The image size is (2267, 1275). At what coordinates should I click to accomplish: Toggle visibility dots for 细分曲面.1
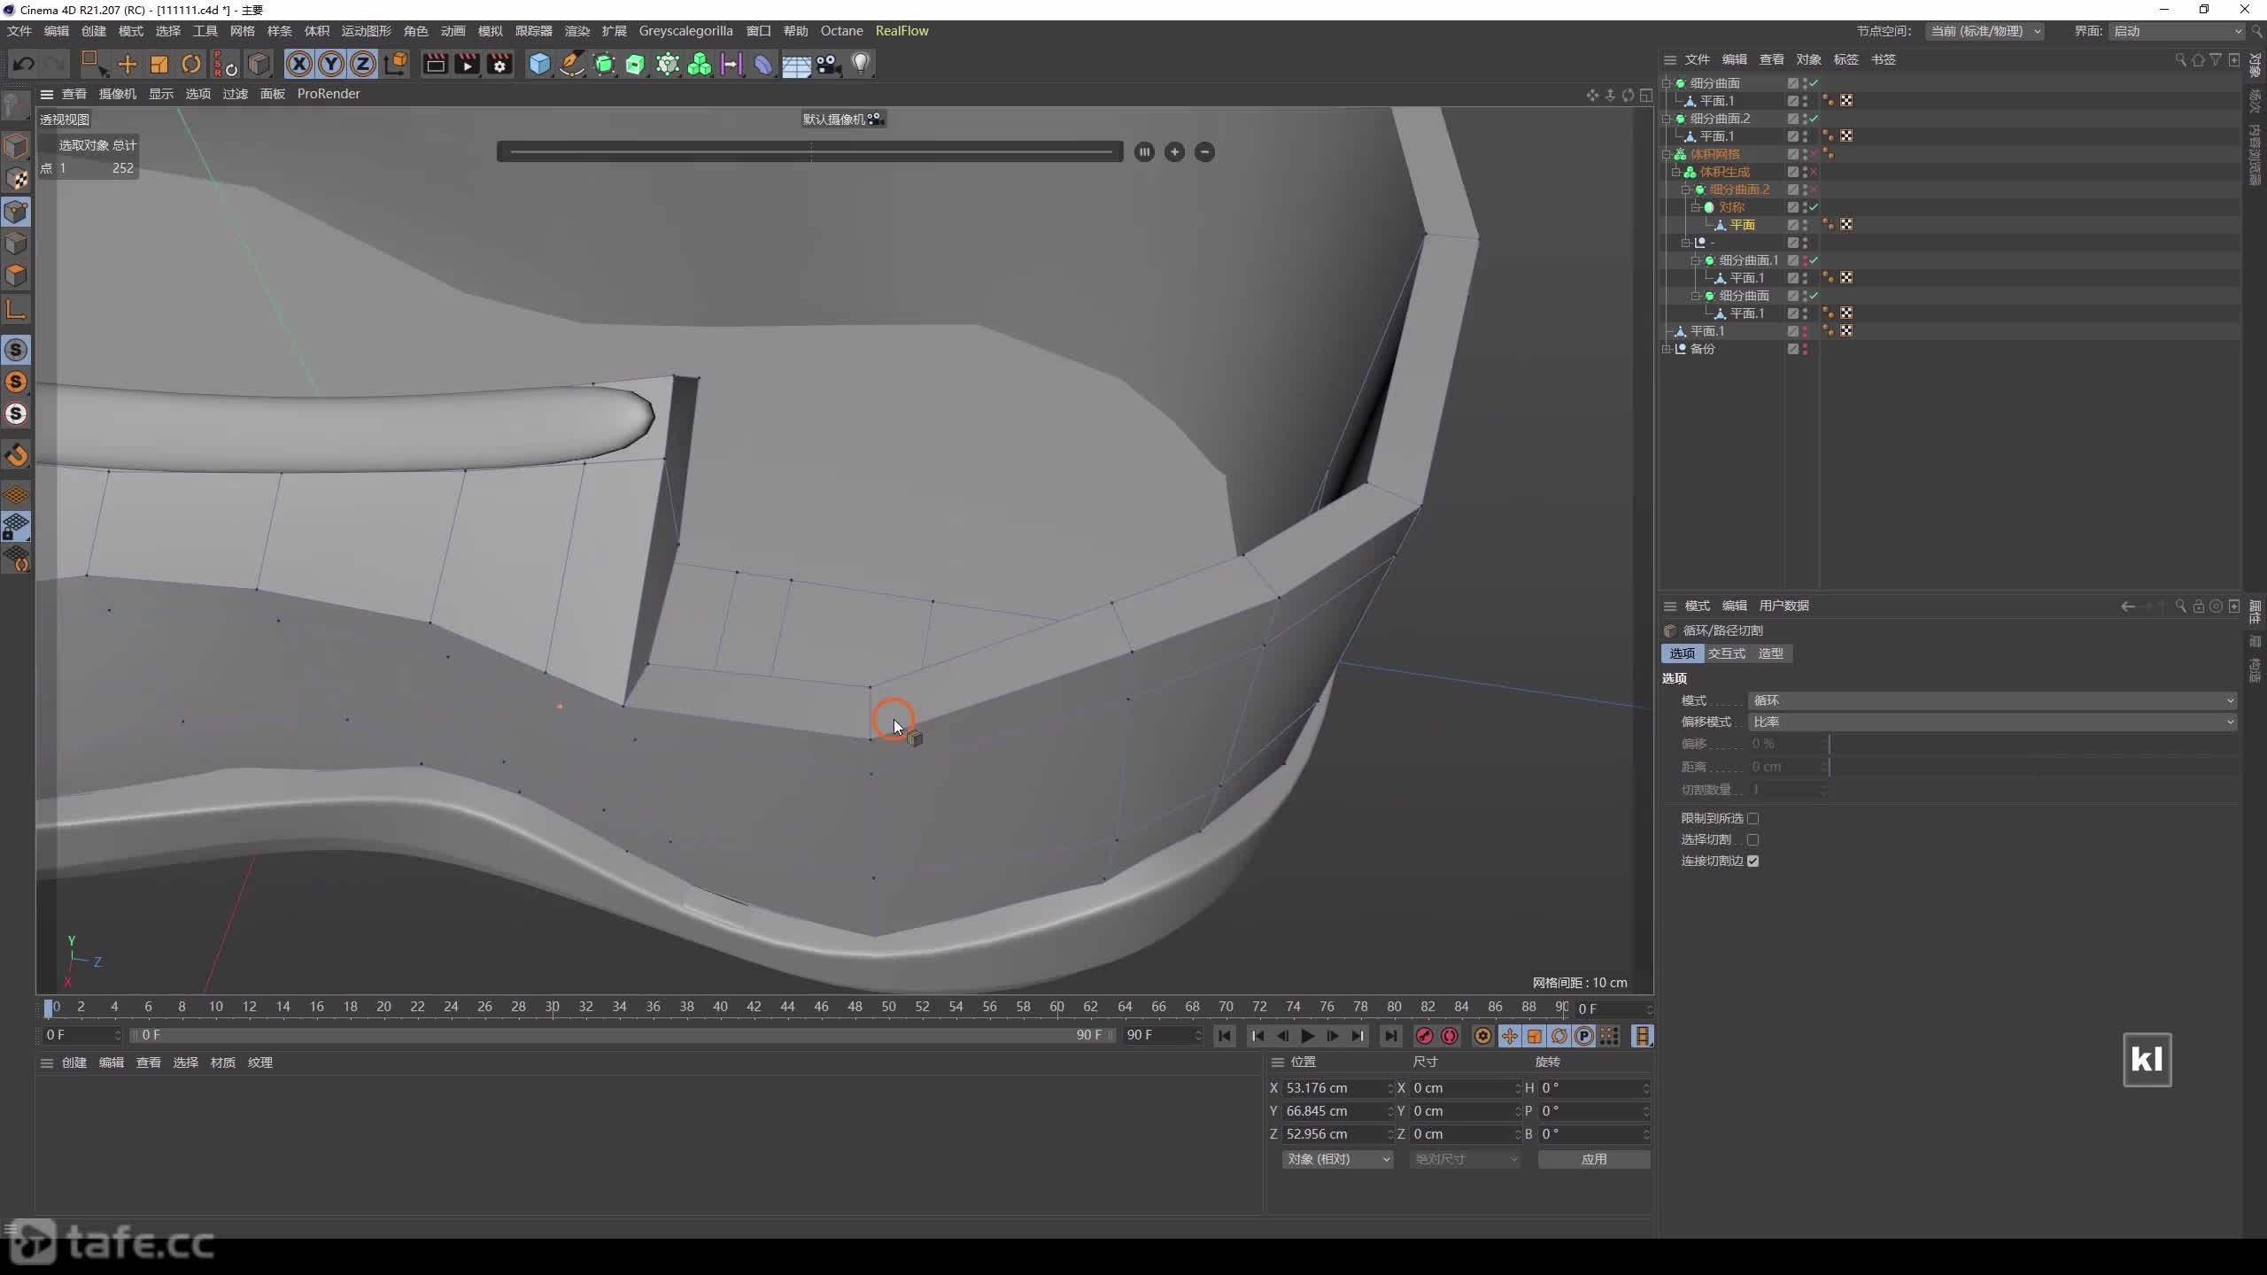coord(1805,260)
